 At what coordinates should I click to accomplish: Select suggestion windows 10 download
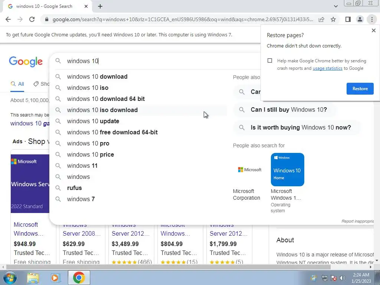click(x=138, y=76)
